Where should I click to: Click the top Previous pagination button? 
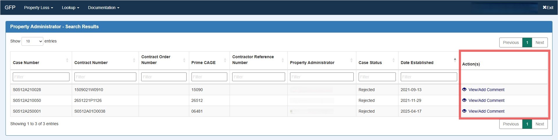click(511, 42)
